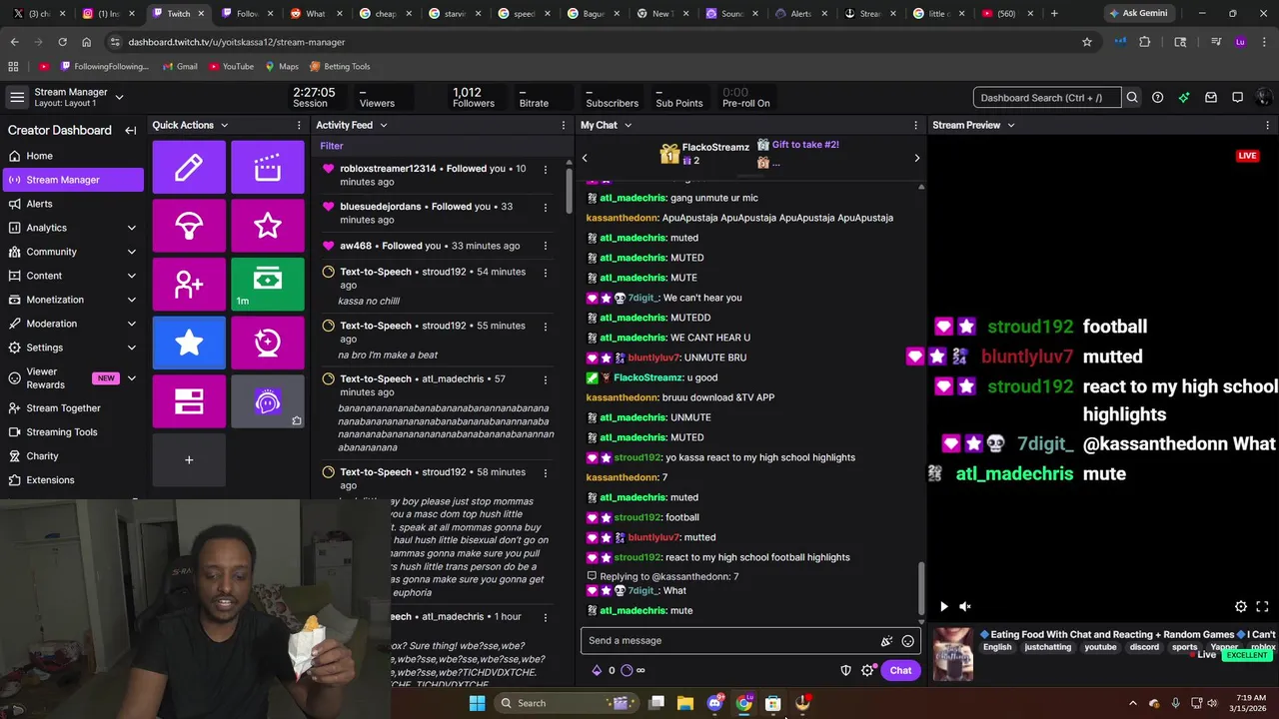This screenshot has height=719, width=1279.
Task: Play the stream preview
Action: [x=944, y=606]
